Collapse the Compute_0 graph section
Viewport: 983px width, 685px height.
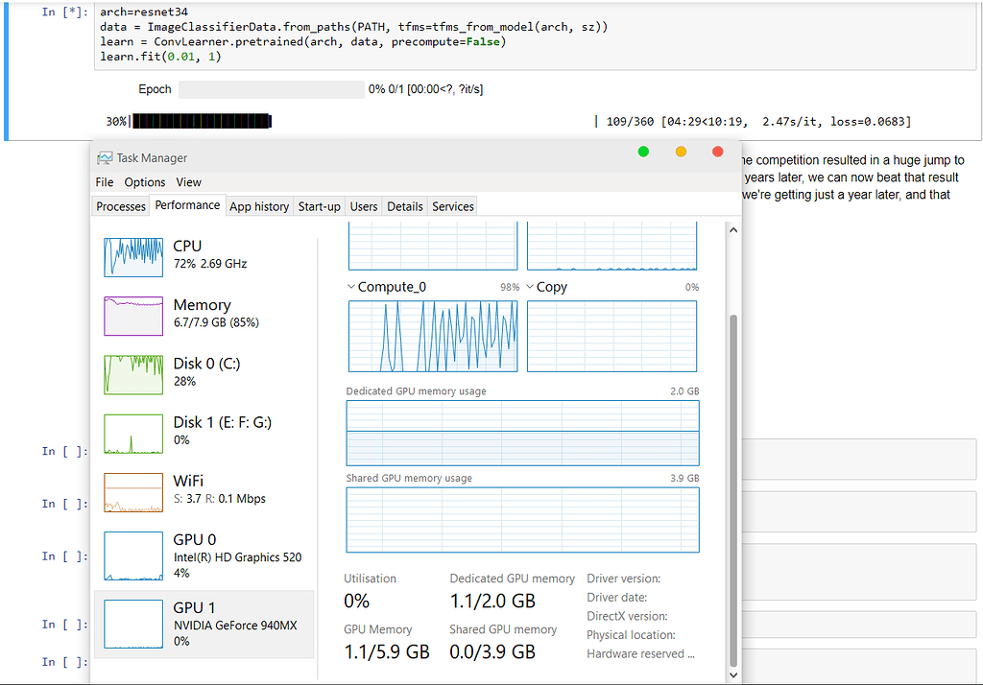349,286
